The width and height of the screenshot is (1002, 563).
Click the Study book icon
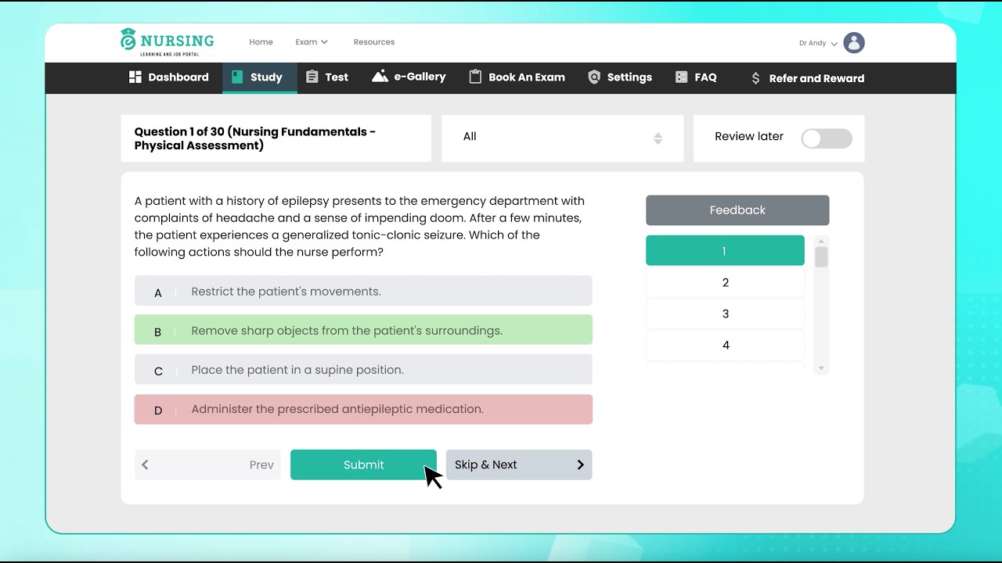coord(237,77)
